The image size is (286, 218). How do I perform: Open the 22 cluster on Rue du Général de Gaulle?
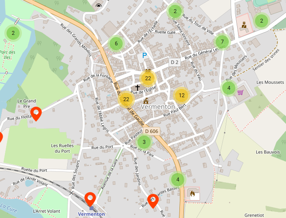tap(126, 99)
